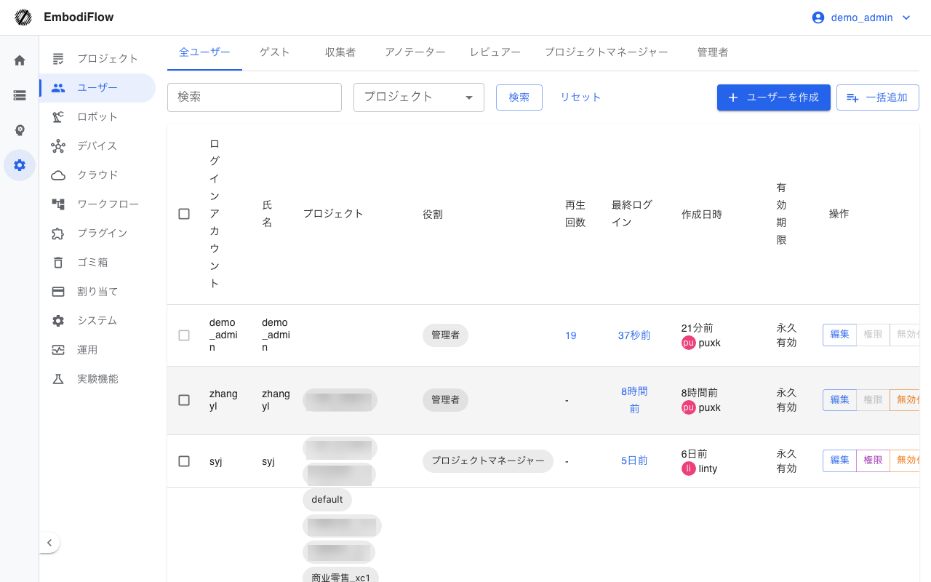Click プロジェクトマネージャー role chip for syj
Viewport: 931px width, 582px height.
[x=488, y=461]
